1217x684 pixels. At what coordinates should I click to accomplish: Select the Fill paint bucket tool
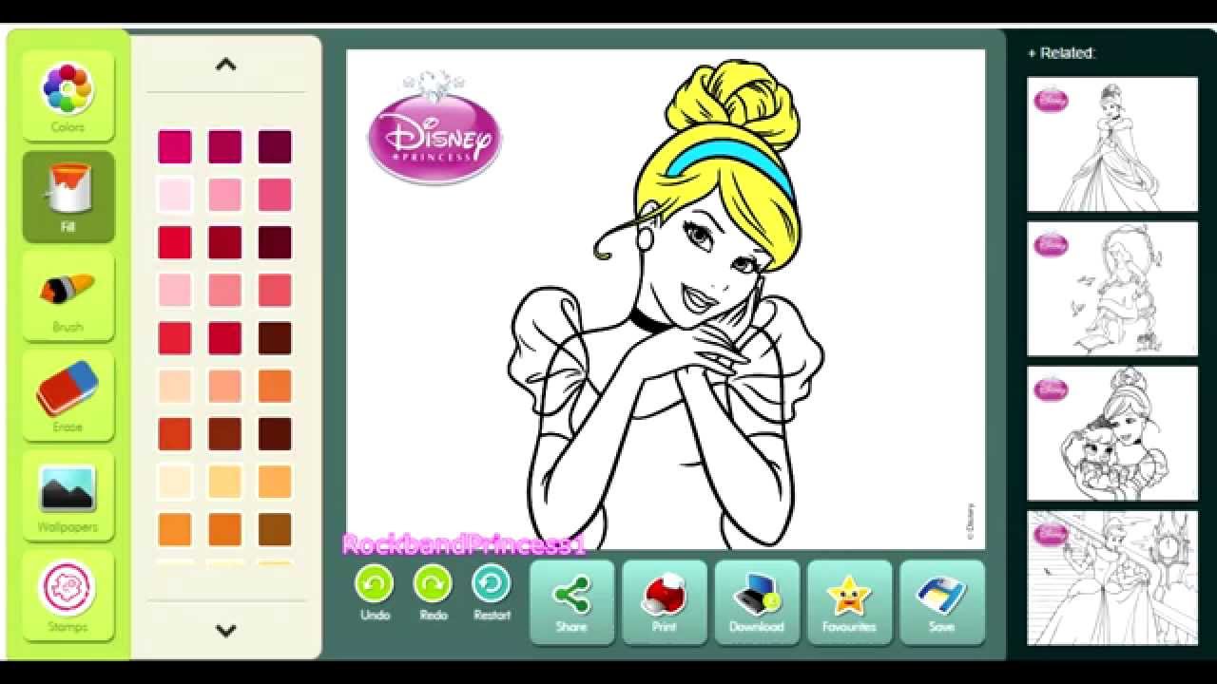click(x=68, y=196)
